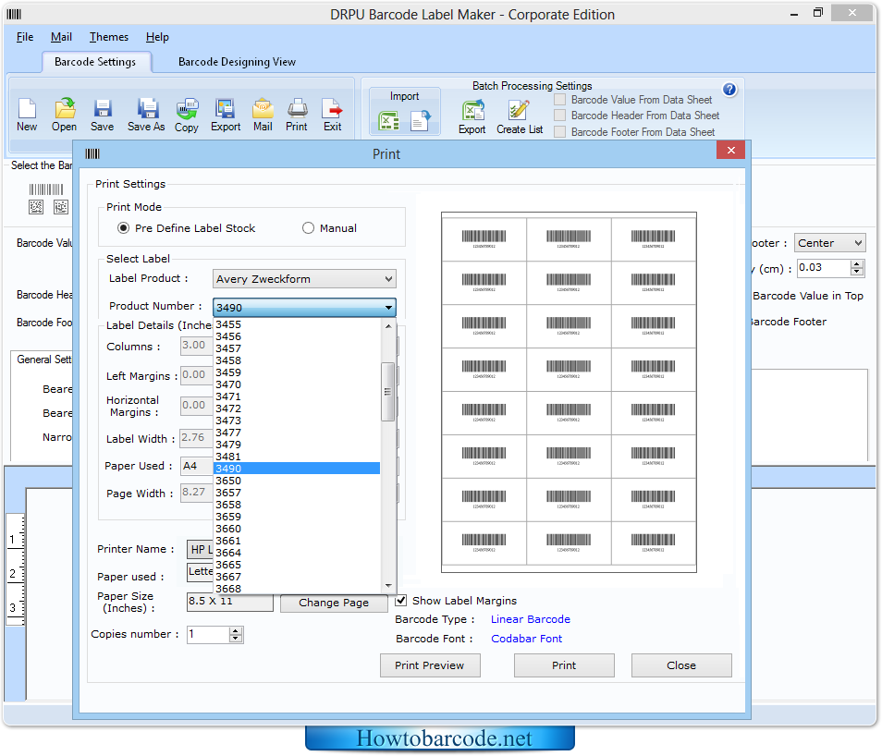This screenshot has height=756, width=882.
Task: Click the Paper Size 8.5 X 11 field
Action: 230,602
